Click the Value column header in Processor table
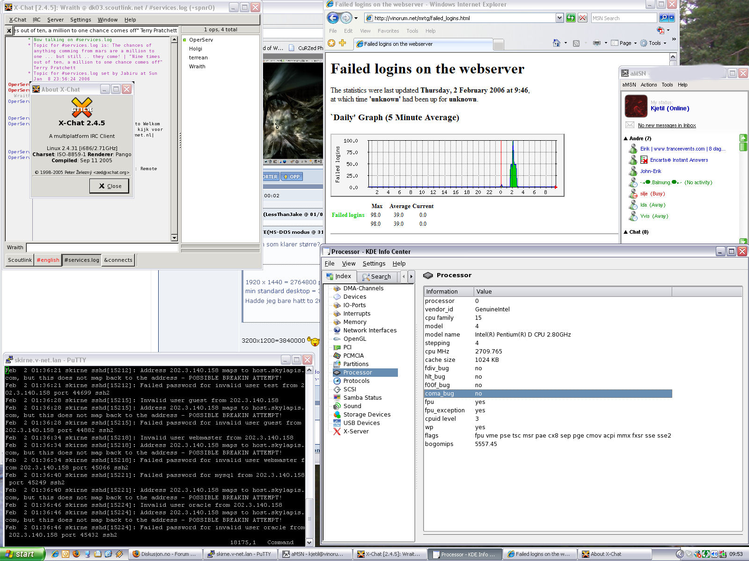This screenshot has height=561, width=749. pos(573,291)
